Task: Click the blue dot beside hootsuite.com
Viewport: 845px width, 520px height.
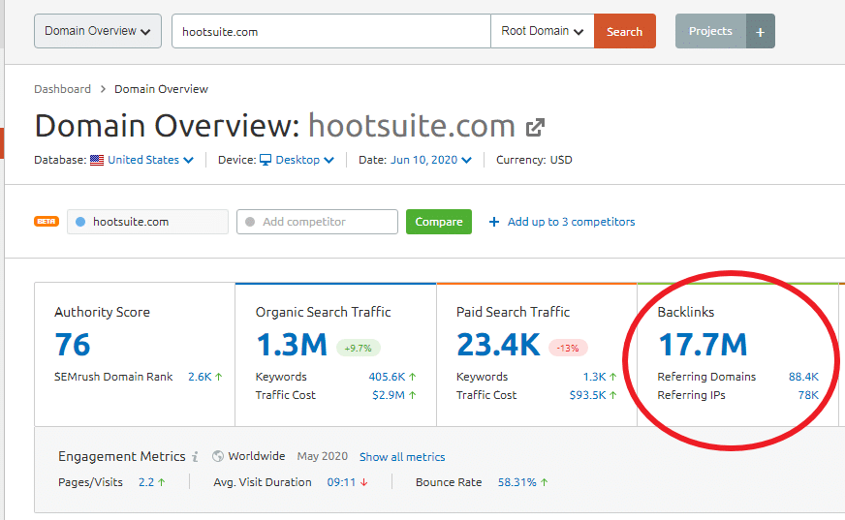Action: coord(80,222)
